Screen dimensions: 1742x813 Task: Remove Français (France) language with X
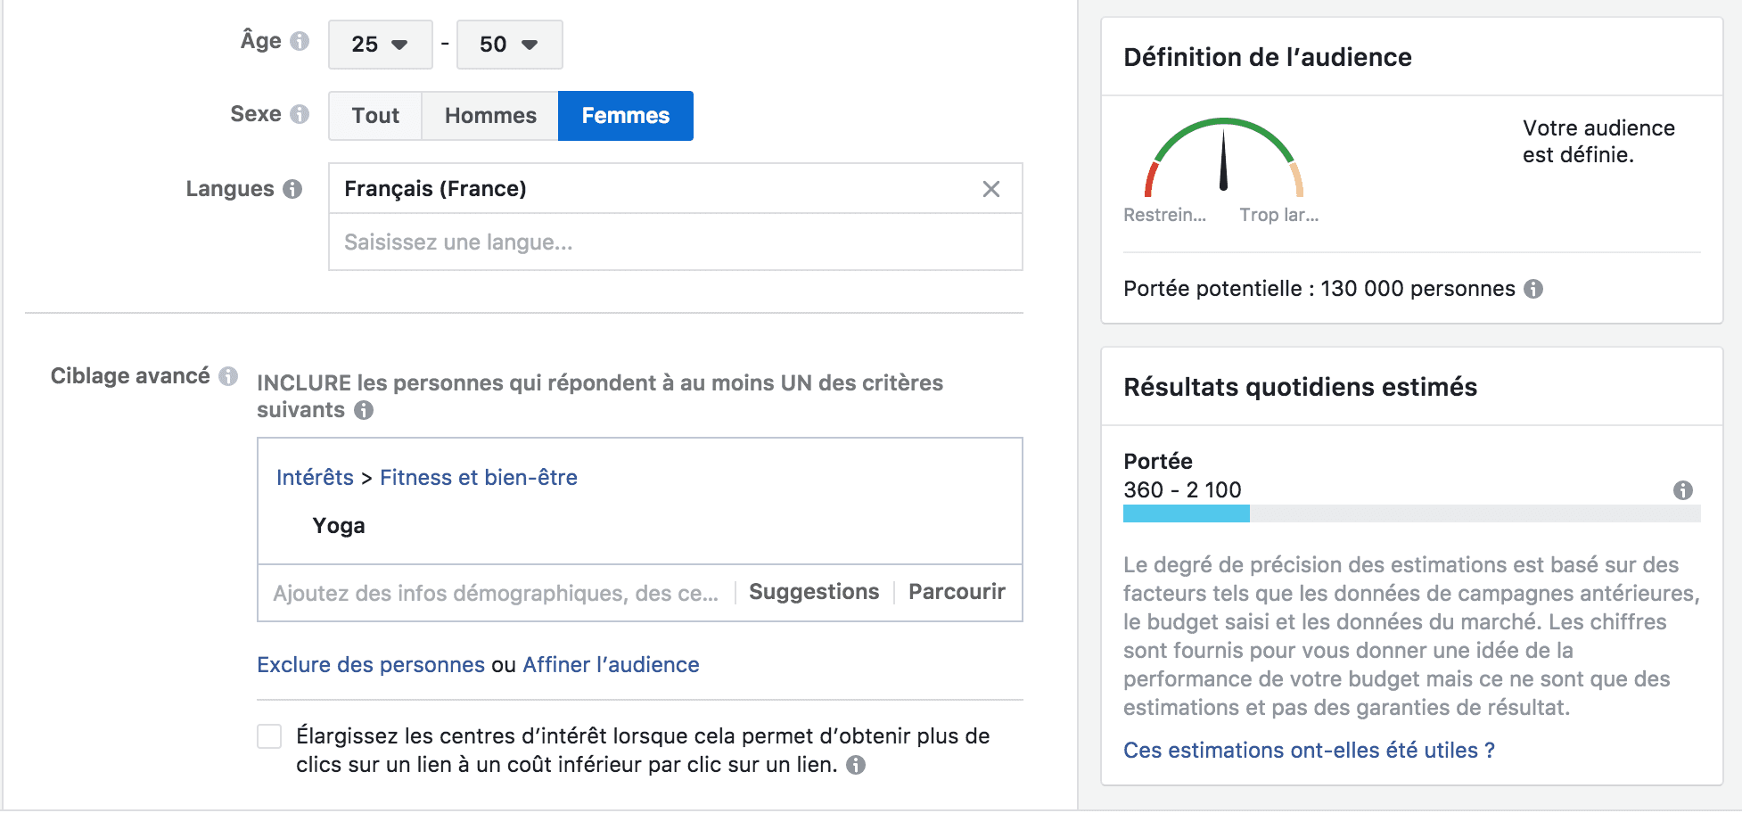(990, 189)
